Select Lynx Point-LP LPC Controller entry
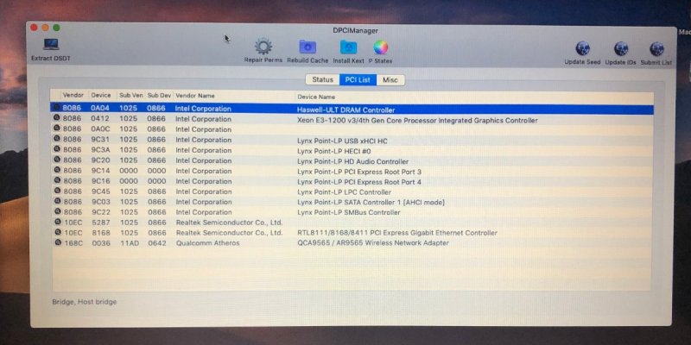Viewport: 691px width, 345px height. [344, 192]
